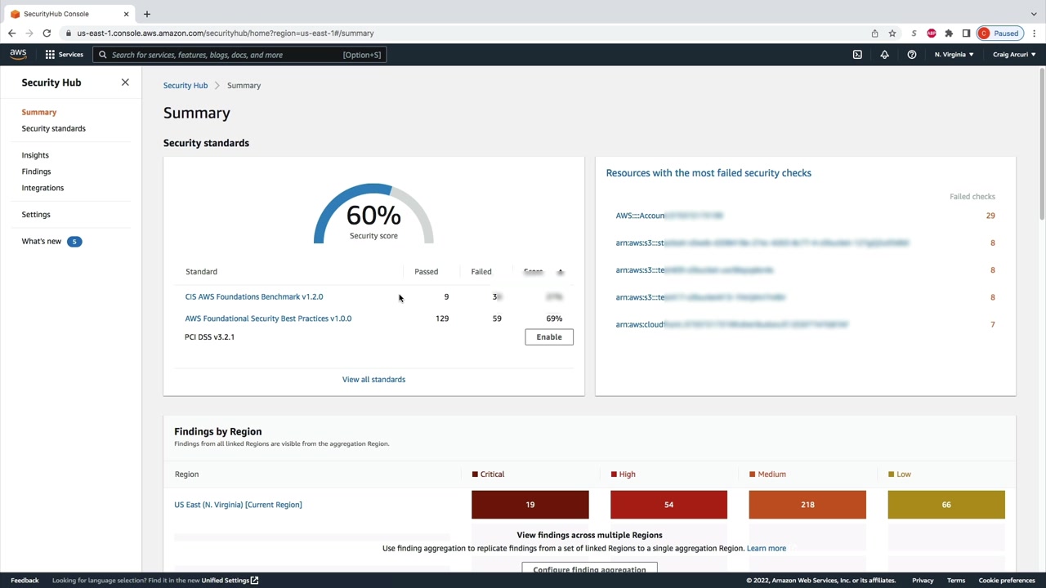The width and height of the screenshot is (1046, 588).
Task: Open the notifications bell
Action: click(884, 55)
